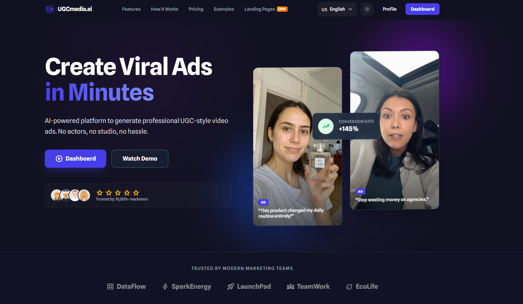Viewport: 523px width, 304px height.
Task: Navigate to the Features section
Action: point(131,9)
